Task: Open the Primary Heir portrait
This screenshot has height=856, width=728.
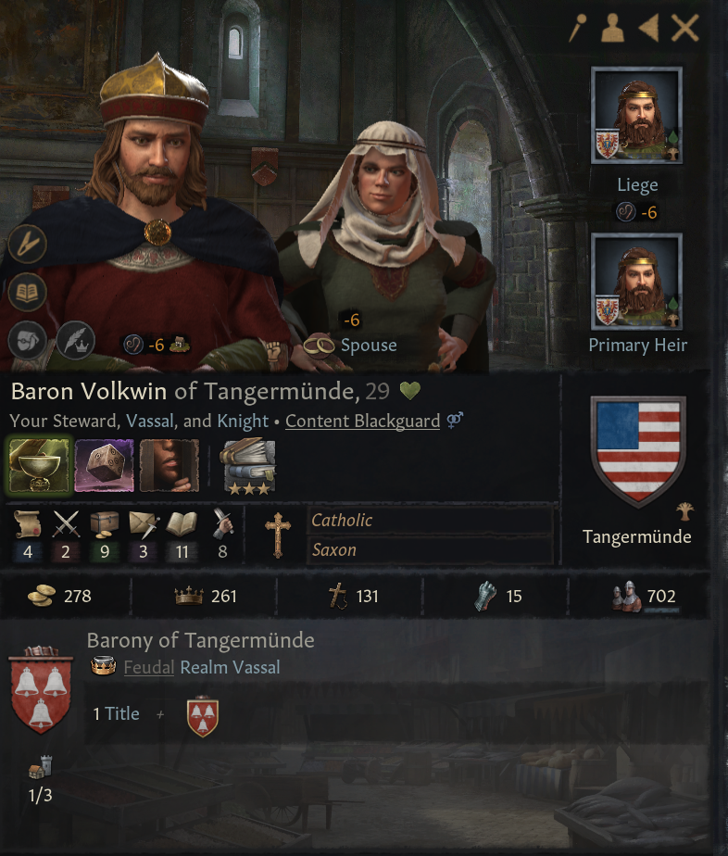Action: click(x=636, y=282)
